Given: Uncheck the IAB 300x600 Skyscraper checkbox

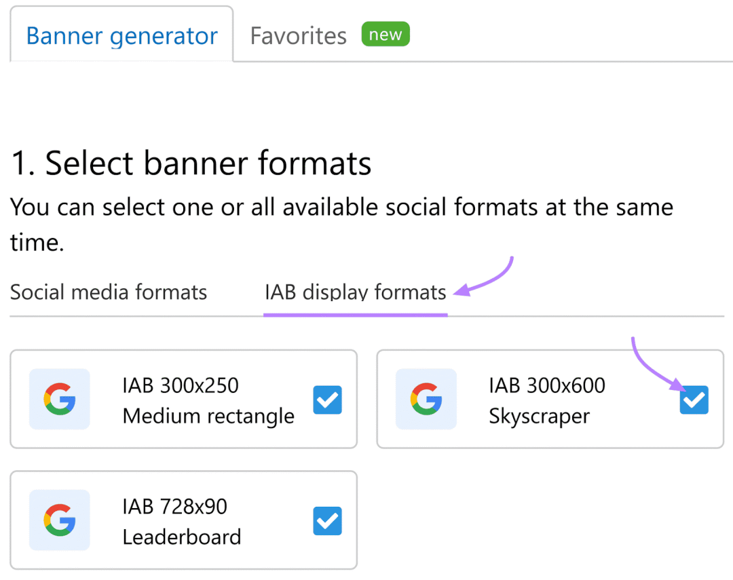Looking at the screenshot, I should point(694,400).
